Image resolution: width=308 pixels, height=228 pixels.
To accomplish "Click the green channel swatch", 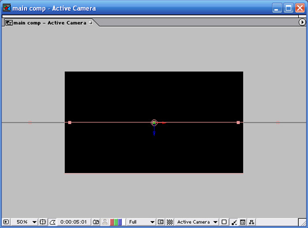I will (116, 222).
